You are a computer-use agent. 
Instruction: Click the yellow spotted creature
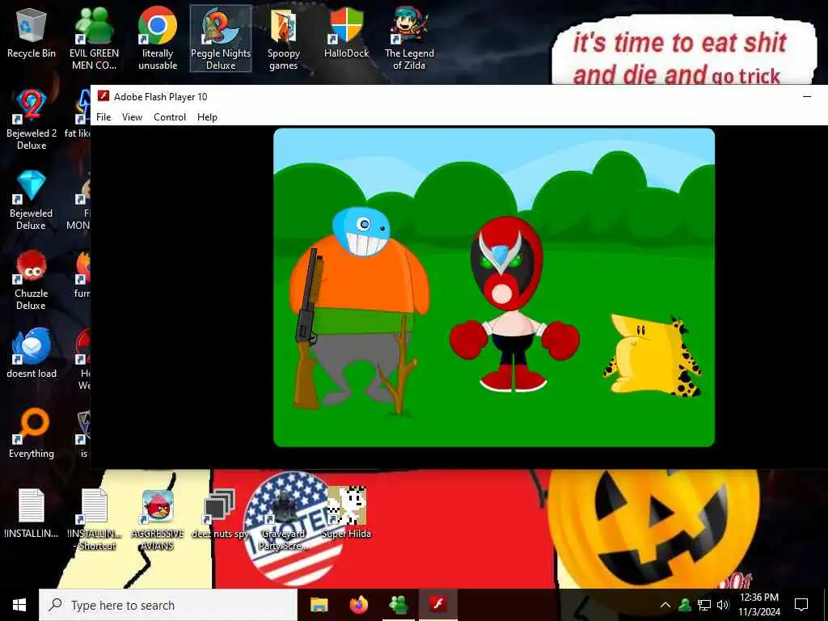click(653, 355)
